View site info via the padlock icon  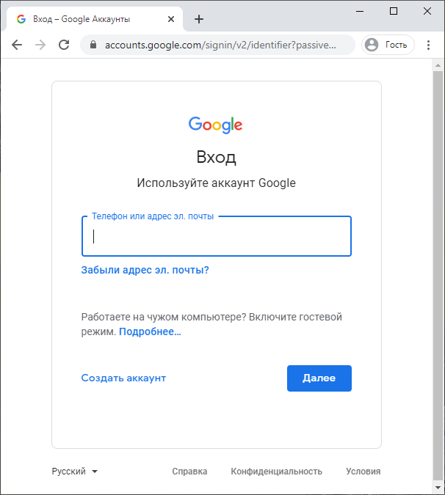pos(93,45)
